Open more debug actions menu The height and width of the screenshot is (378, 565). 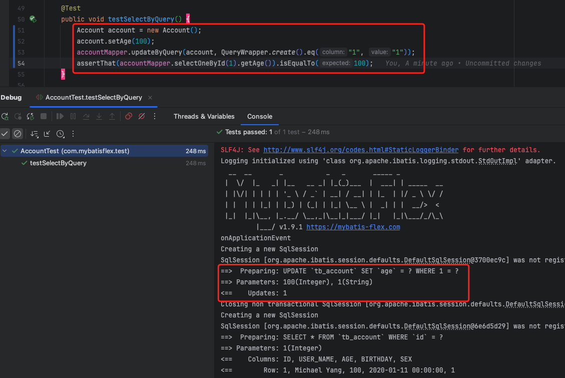(x=155, y=116)
